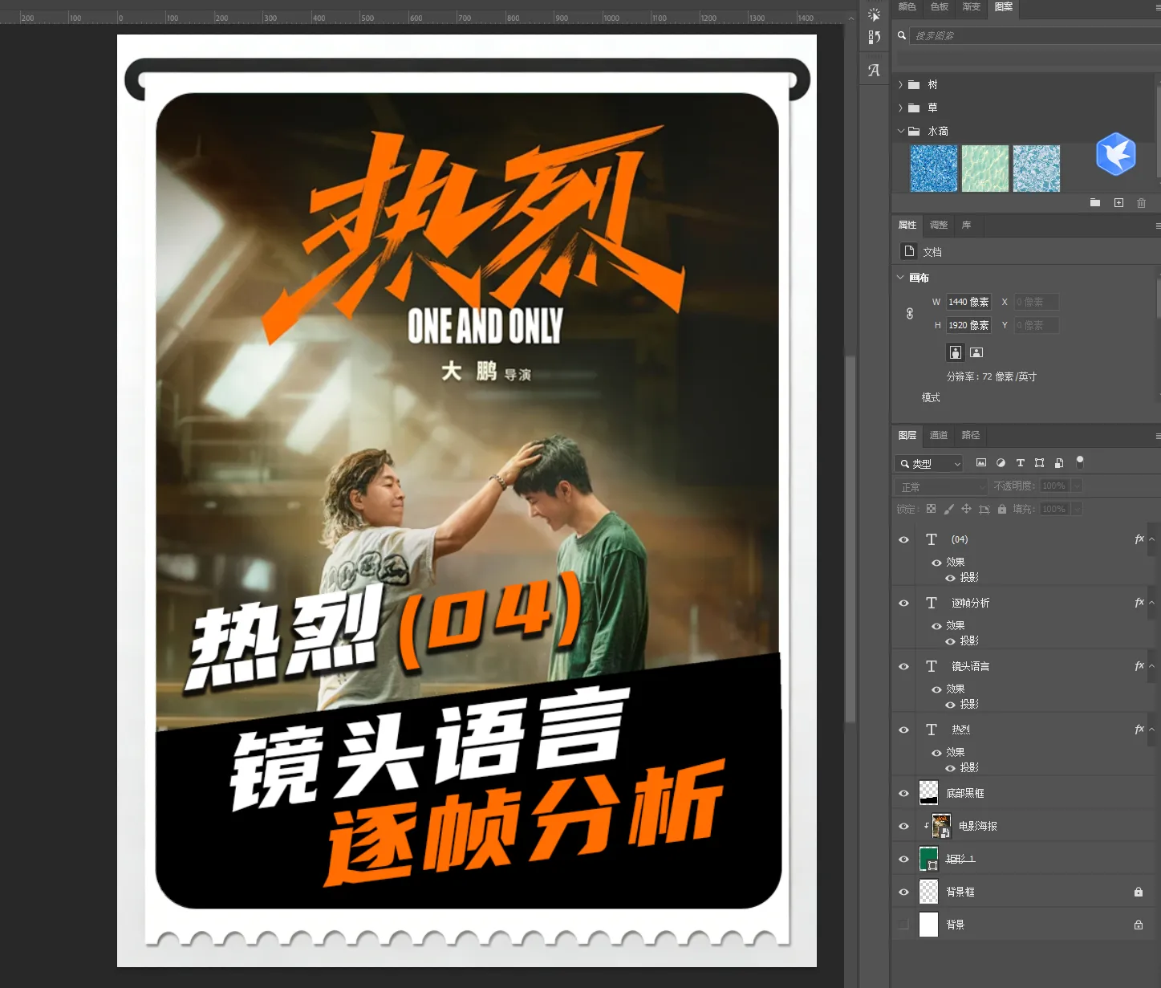This screenshot has height=988, width=1161.
Task: Click the document icon beside 文档
Action: pos(909,251)
